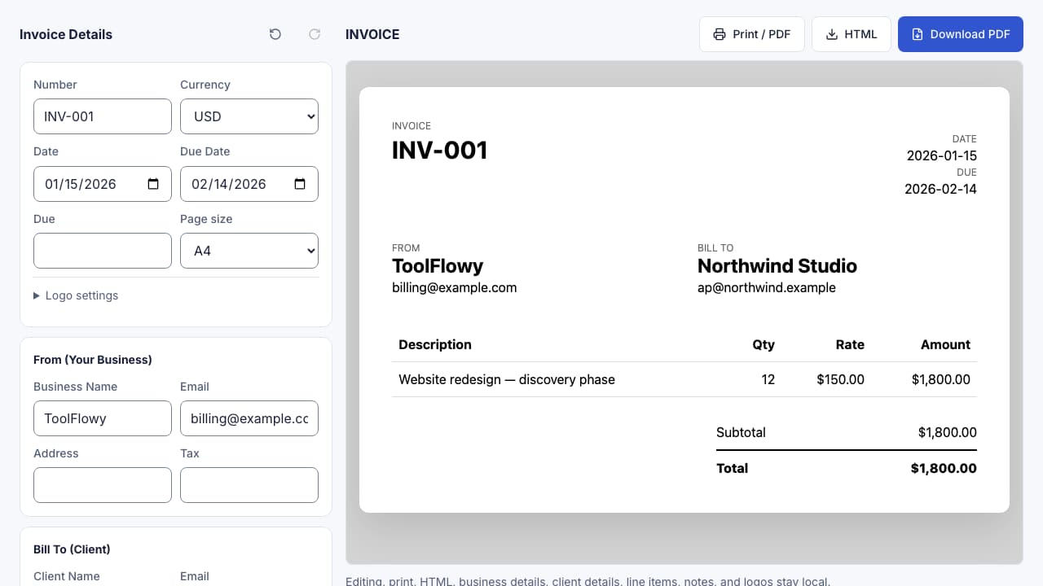This screenshot has width=1043, height=586.
Task: Click the Due Date field 02/14/2026
Action: tap(249, 184)
